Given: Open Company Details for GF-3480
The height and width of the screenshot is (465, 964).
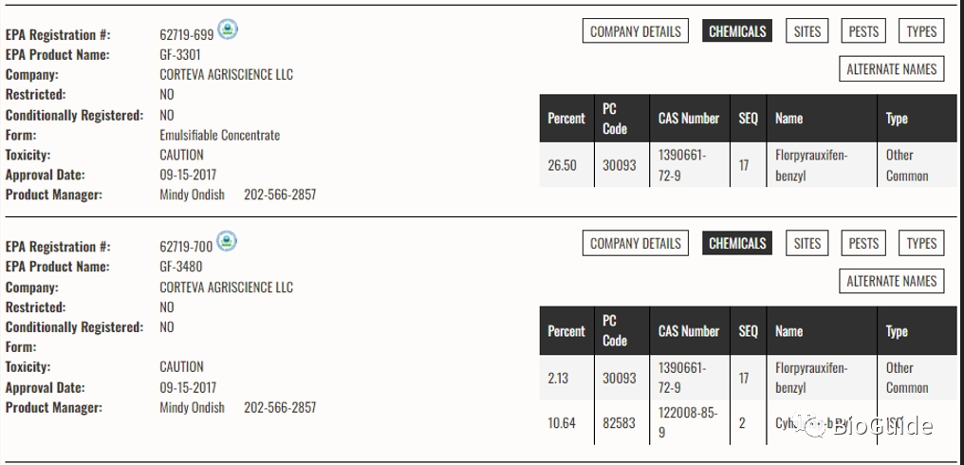Looking at the screenshot, I should [635, 243].
